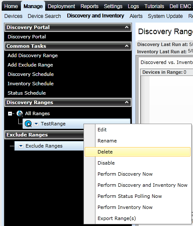Click the Inventory Last Run at label

(162, 52)
